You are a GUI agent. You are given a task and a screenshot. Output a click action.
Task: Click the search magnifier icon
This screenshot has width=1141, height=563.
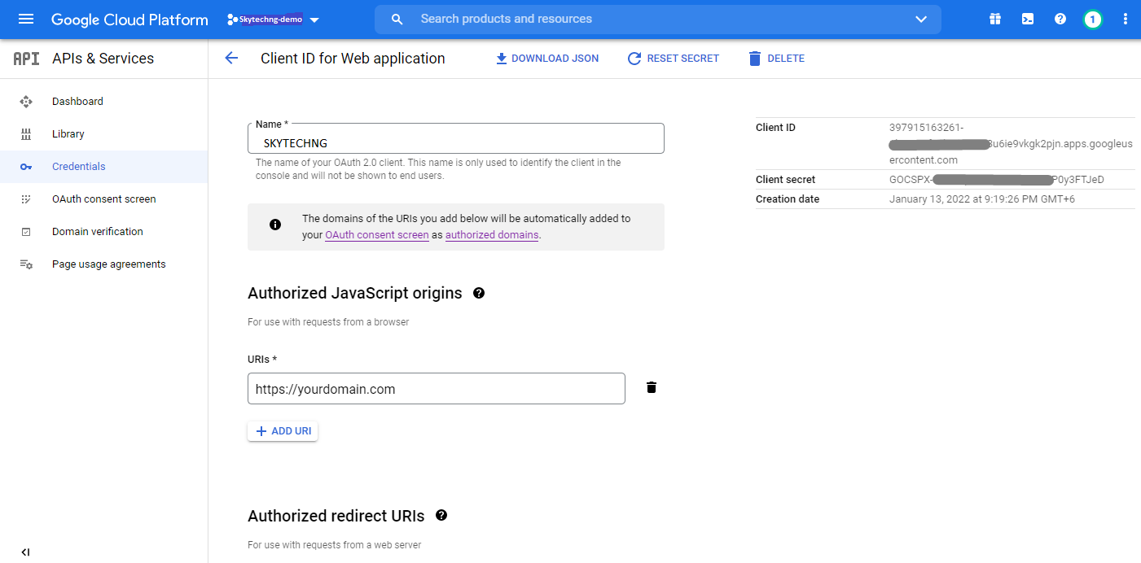tap(397, 19)
